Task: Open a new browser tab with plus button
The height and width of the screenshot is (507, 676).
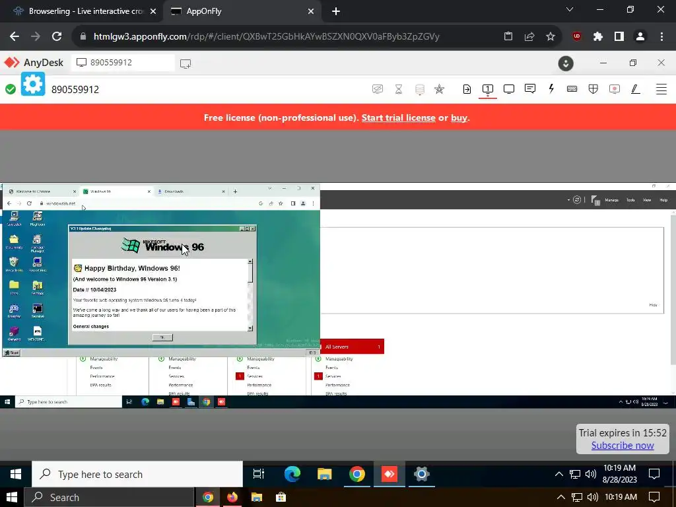Action: [336, 12]
